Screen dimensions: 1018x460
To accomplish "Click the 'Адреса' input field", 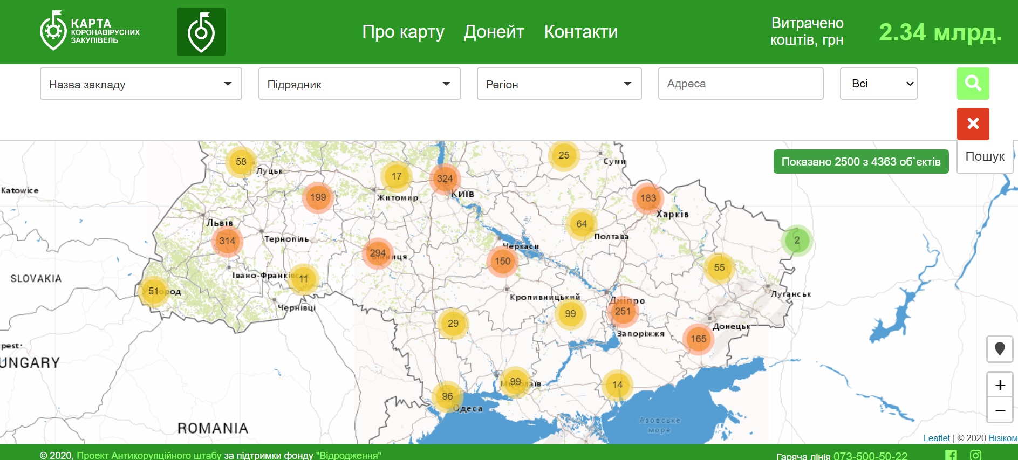I will point(740,84).
